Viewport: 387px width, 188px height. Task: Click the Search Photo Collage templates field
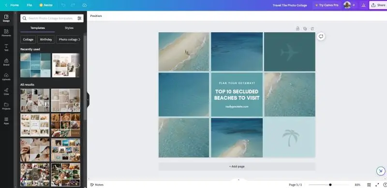click(51, 18)
